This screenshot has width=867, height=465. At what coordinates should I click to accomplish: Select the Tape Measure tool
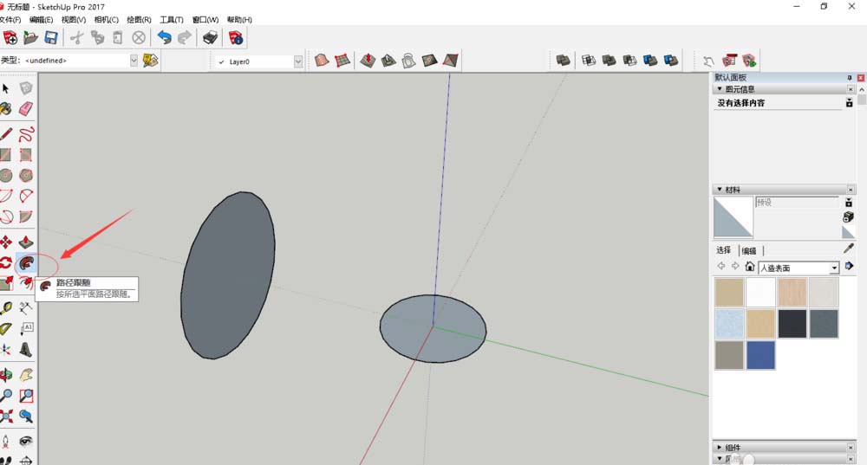6,307
